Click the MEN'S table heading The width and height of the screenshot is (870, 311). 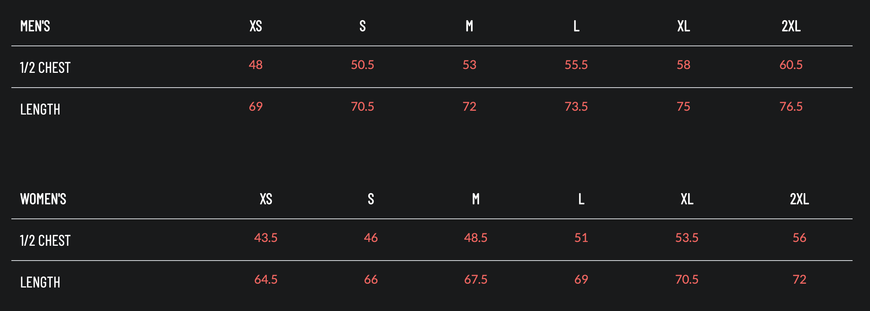[x=35, y=26]
